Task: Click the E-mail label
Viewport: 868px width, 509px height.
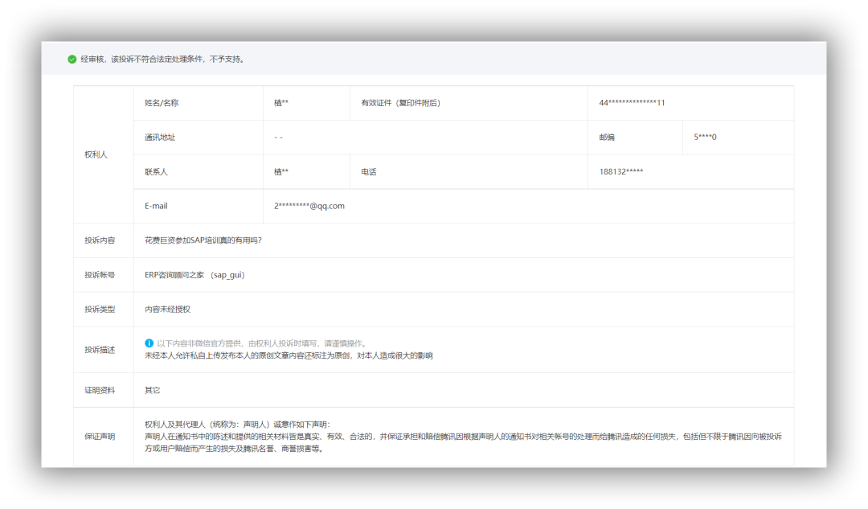Action: pyautogui.click(x=156, y=206)
